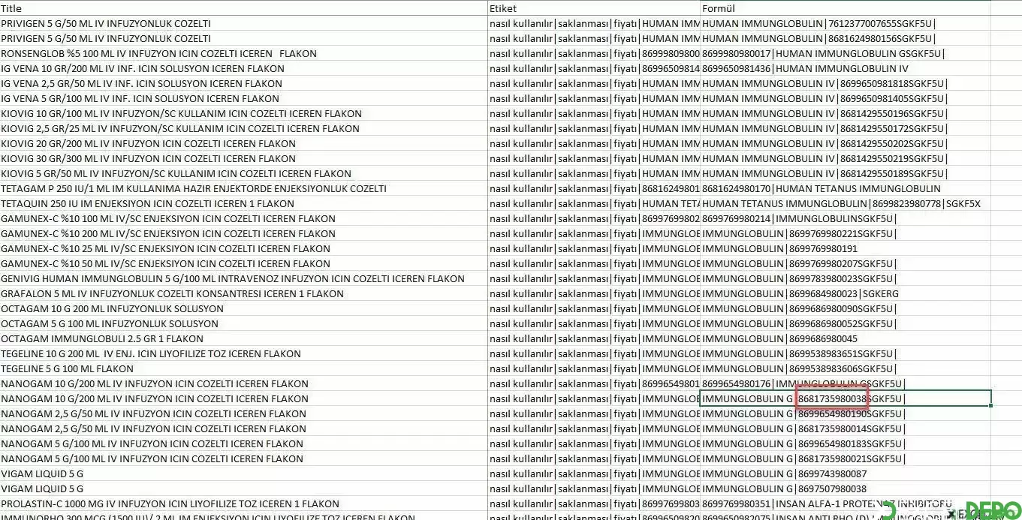Select the Formül cell containing 8697507980038

tap(846, 488)
